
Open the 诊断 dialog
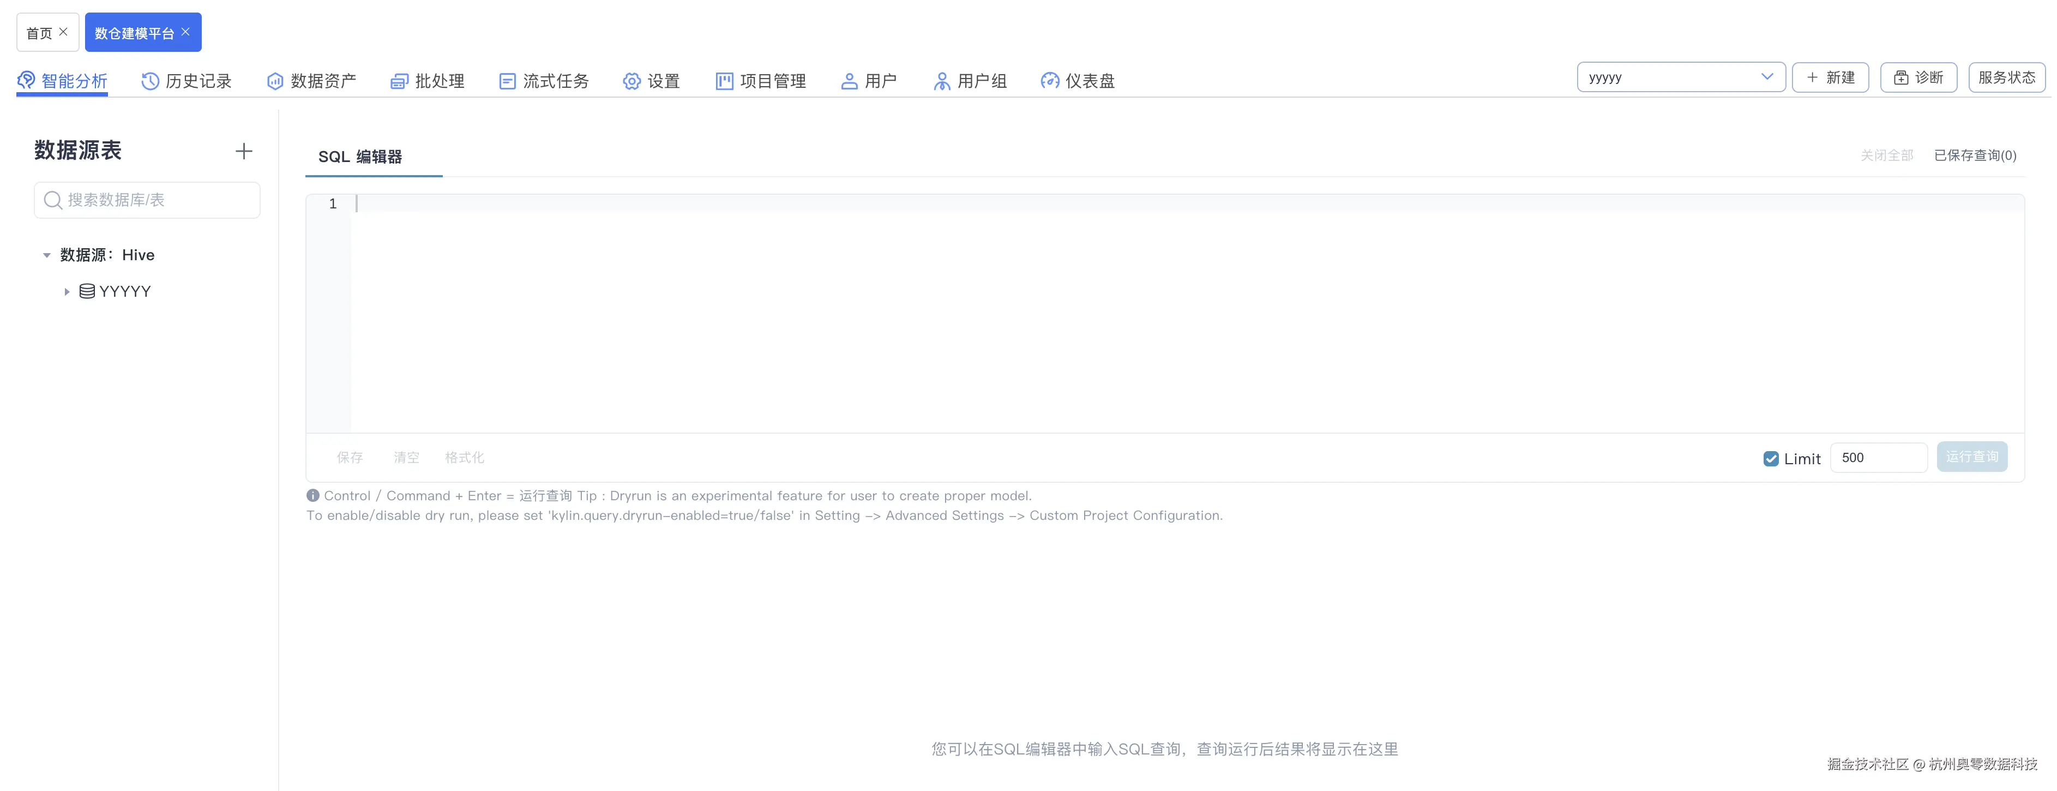coord(1918,77)
